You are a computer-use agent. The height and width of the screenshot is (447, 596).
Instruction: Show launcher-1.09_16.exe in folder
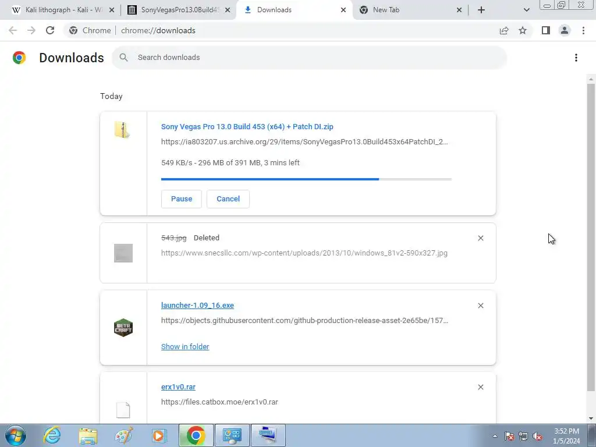tap(185, 346)
